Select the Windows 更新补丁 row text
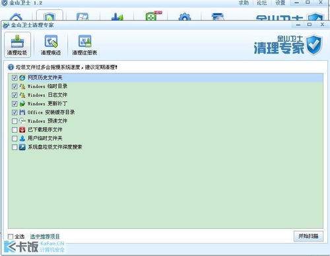330x256 pixels. 48,104
